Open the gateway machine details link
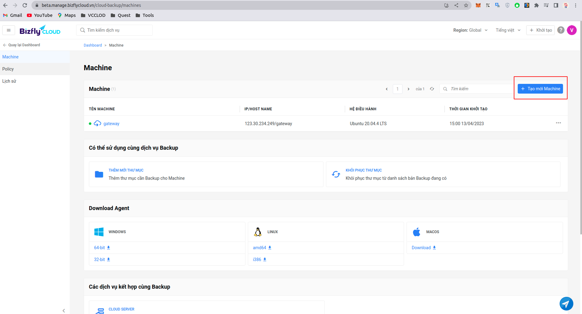The height and width of the screenshot is (314, 582). (111, 123)
